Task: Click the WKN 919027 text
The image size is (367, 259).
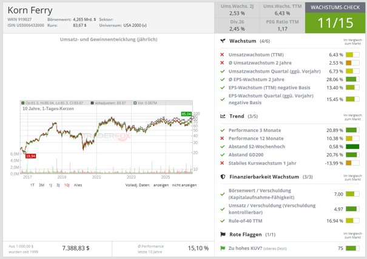Action: coord(19,19)
